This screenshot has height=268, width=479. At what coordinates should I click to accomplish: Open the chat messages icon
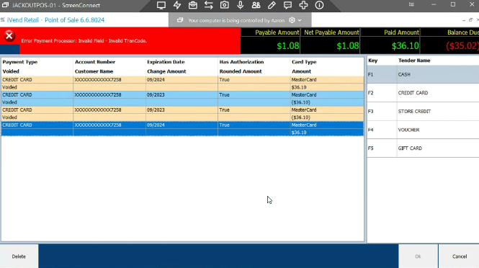tap(287, 5)
